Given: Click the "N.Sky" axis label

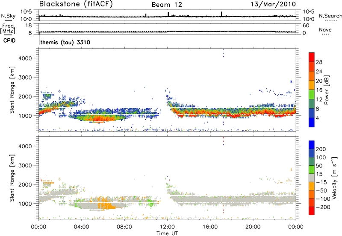Looking at the screenshot, I should click(x=8, y=16).
